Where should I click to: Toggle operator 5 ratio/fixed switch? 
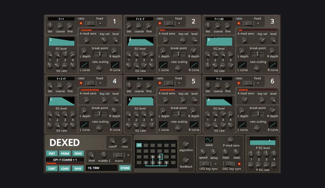coord(170,83)
